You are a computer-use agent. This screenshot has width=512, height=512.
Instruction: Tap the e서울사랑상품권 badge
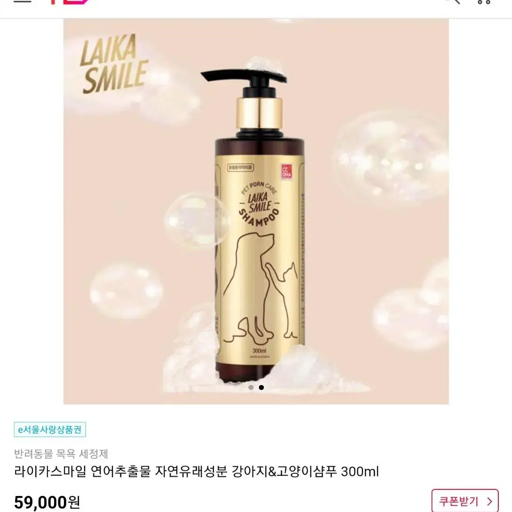click(x=50, y=429)
